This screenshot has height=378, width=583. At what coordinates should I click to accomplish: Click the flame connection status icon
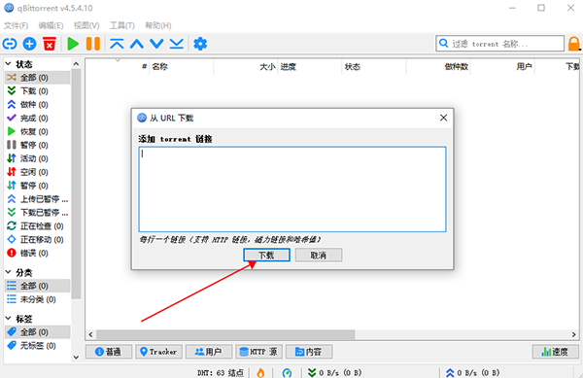[260, 373]
